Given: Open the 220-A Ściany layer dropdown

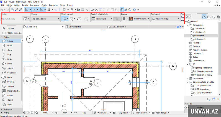Looking at the screenshot, I should coord(46,19).
